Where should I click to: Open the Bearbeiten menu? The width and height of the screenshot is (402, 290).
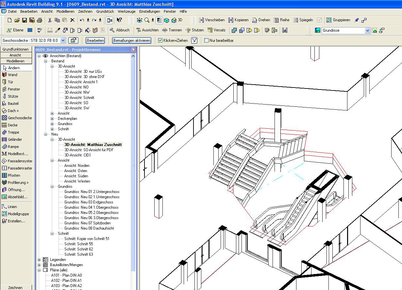click(x=29, y=11)
